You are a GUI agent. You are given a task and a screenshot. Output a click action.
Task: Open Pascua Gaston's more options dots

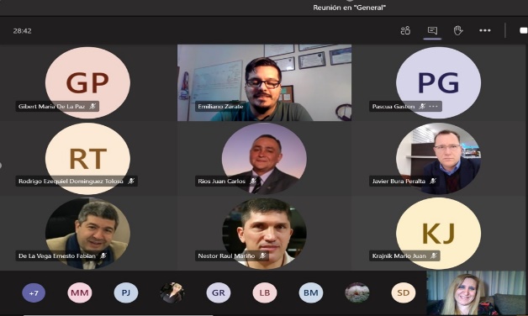(433, 107)
